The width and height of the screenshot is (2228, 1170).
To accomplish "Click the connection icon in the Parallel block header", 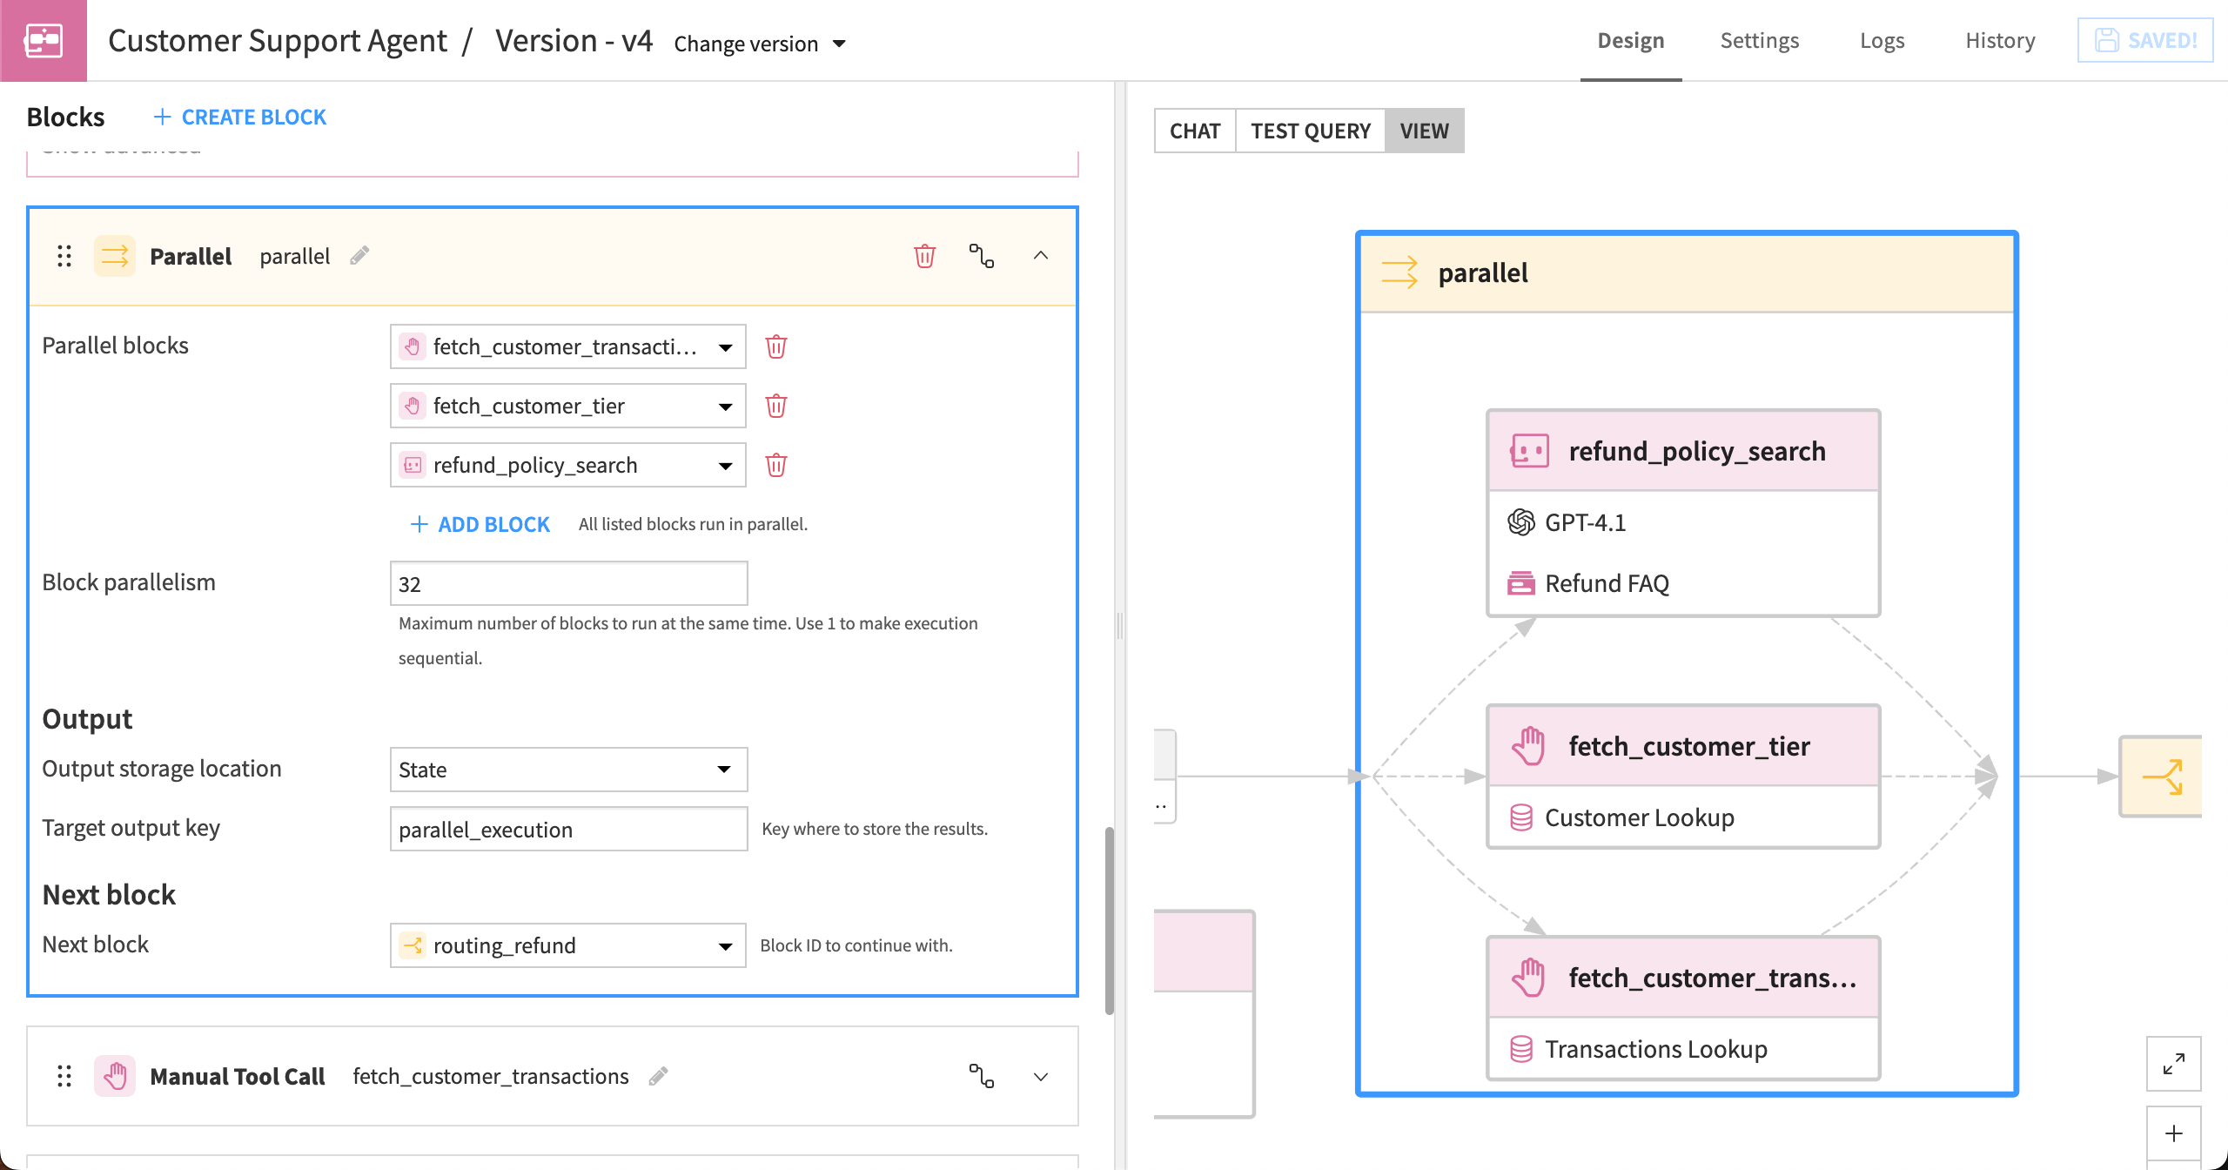I will coord(982,256).
